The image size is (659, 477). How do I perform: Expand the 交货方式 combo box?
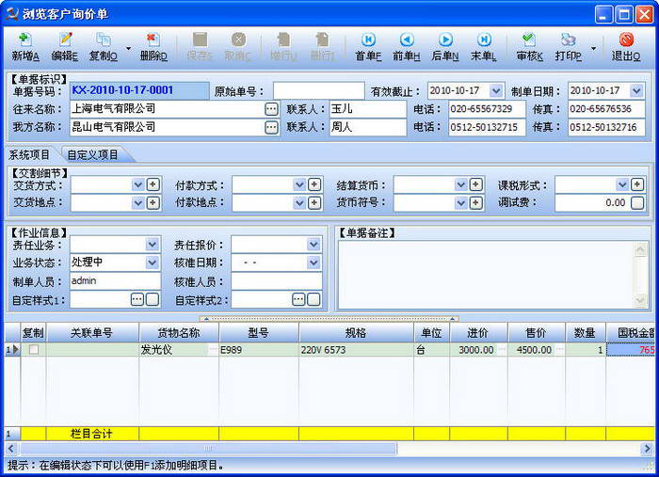[x=137, y=184]
